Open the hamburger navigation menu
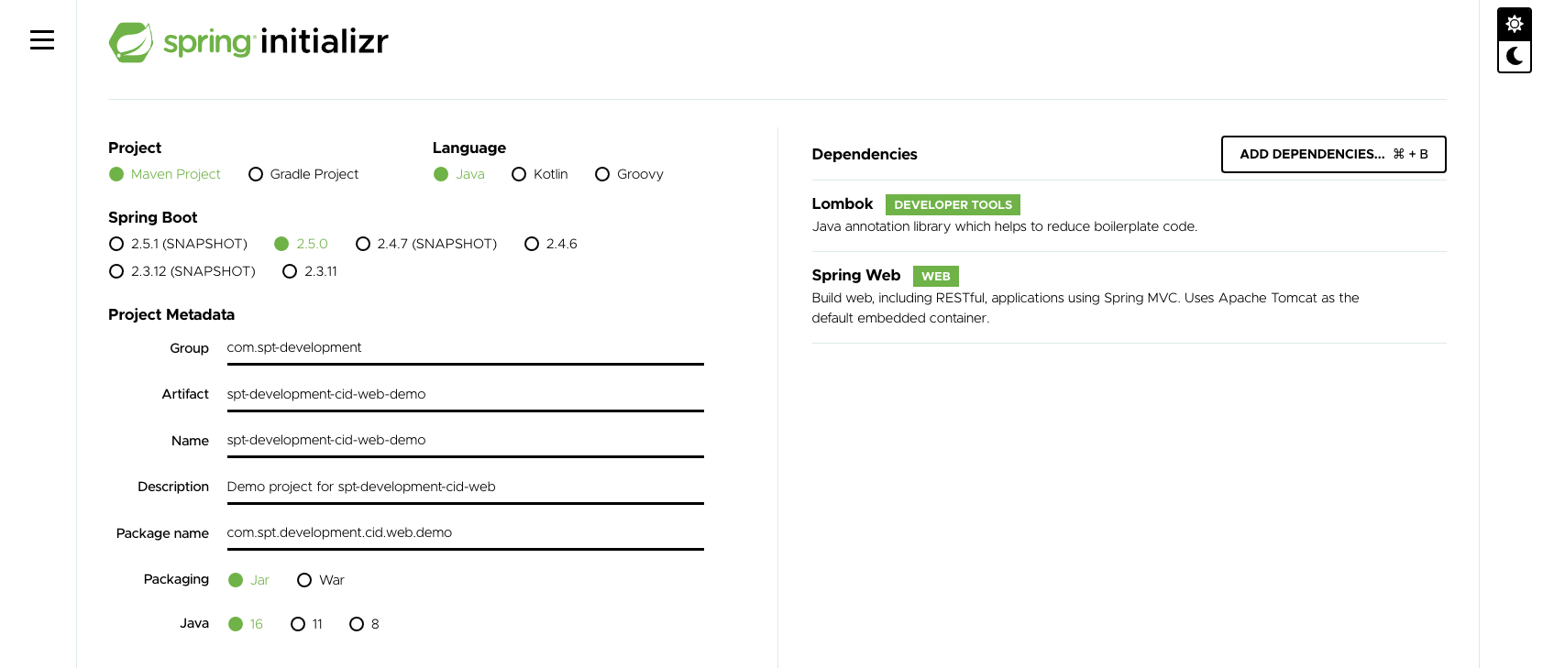1554x668 pixels. tap(42, 40)
